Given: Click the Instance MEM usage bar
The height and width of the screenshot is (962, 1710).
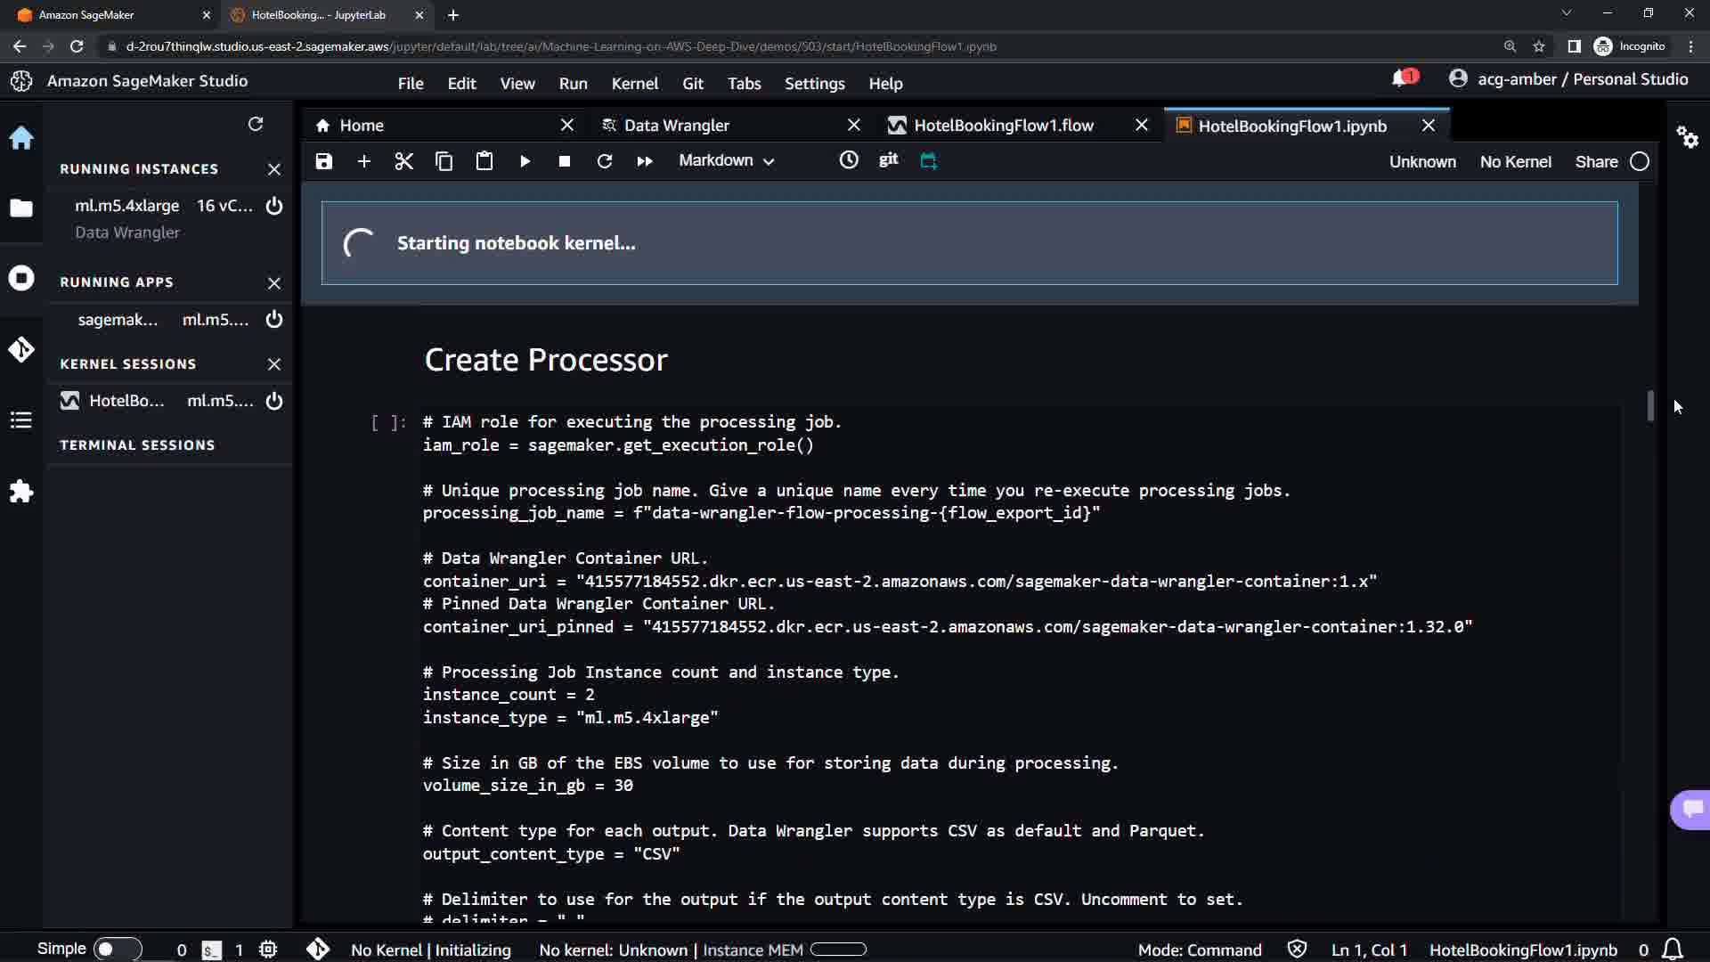Looking at the screenshot, I should pyautogui.click(x=838, y=950).
